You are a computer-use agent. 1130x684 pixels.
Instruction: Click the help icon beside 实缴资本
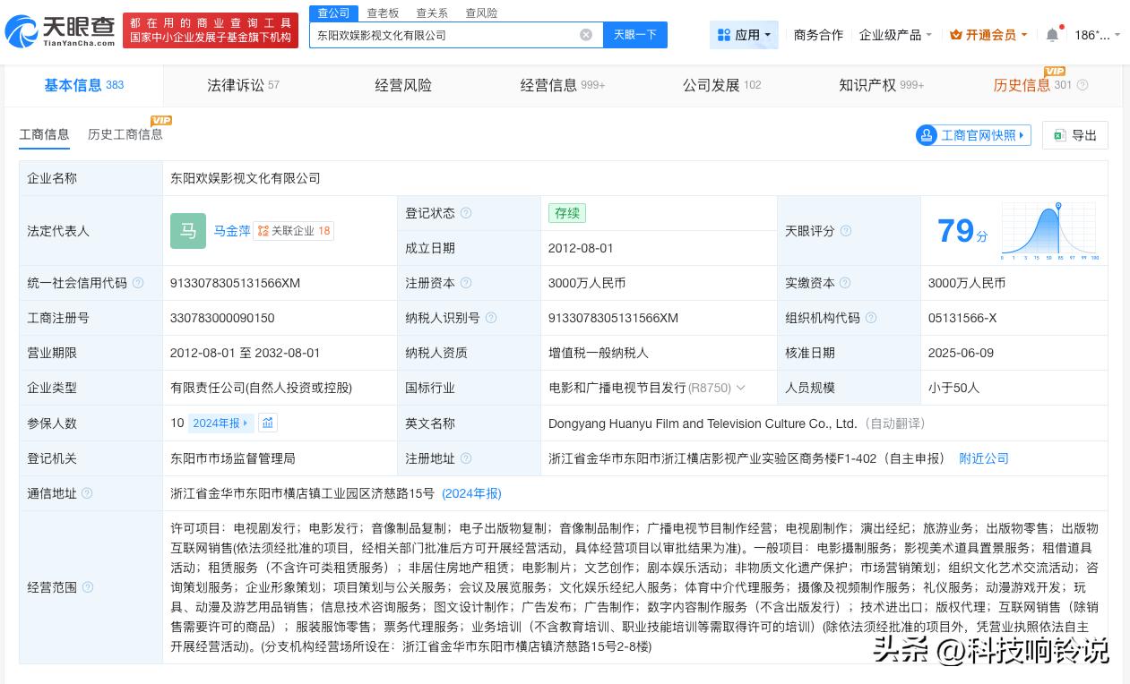846,283
